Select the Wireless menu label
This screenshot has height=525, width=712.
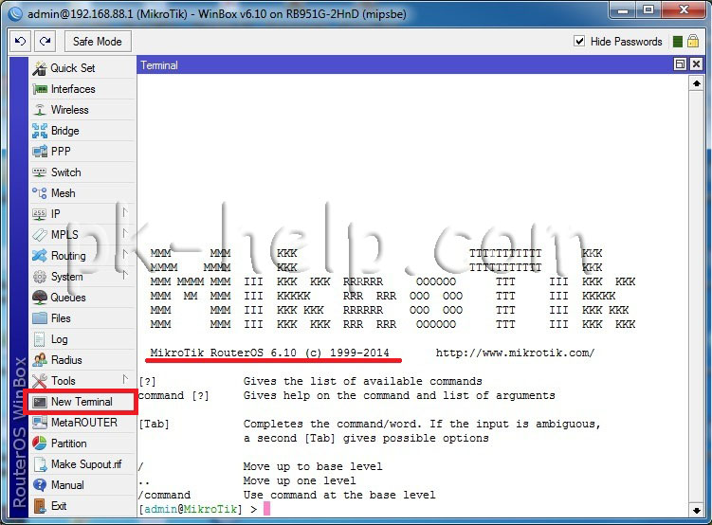coord(69,110)
